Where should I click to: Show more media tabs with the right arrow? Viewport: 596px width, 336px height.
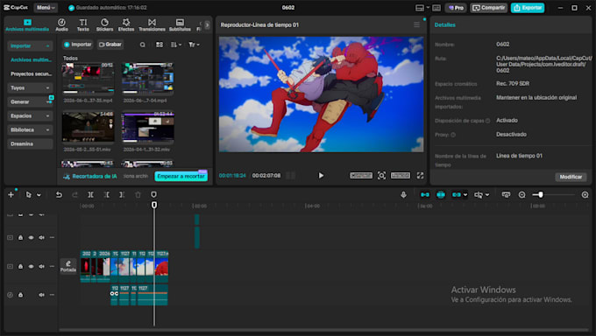pyautogui.click(x=207, y=25)
